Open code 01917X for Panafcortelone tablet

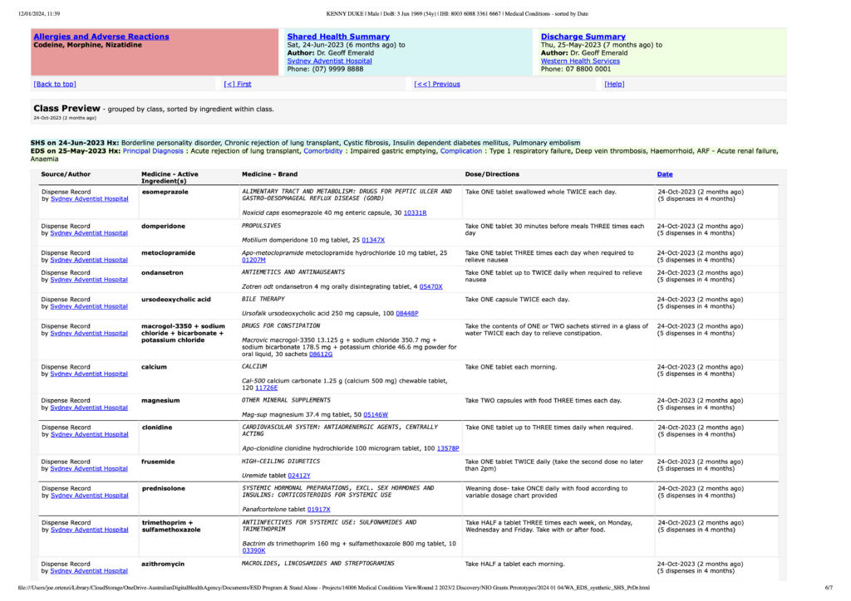coord(318,509)
